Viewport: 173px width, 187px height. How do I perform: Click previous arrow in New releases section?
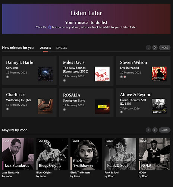(x=148, y=47)
